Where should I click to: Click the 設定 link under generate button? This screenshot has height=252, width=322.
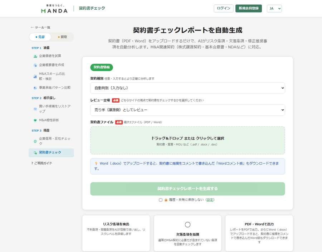(210, 200)
